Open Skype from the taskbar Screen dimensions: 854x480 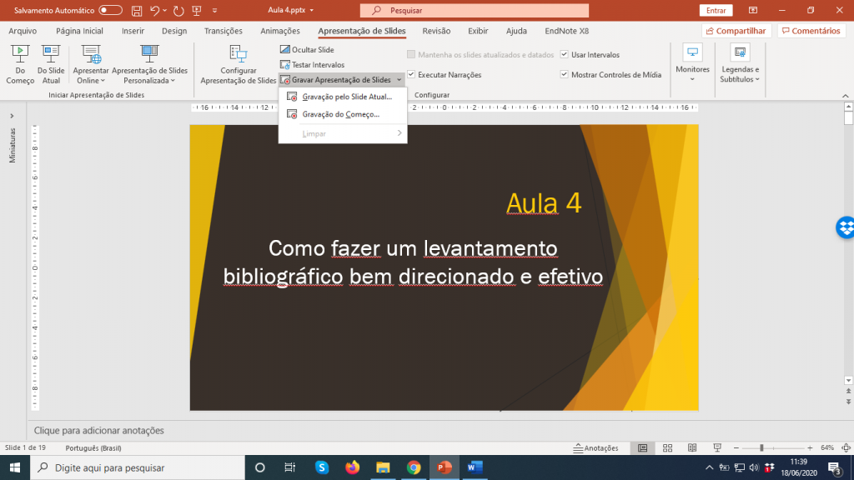click(x=322, y=467)
